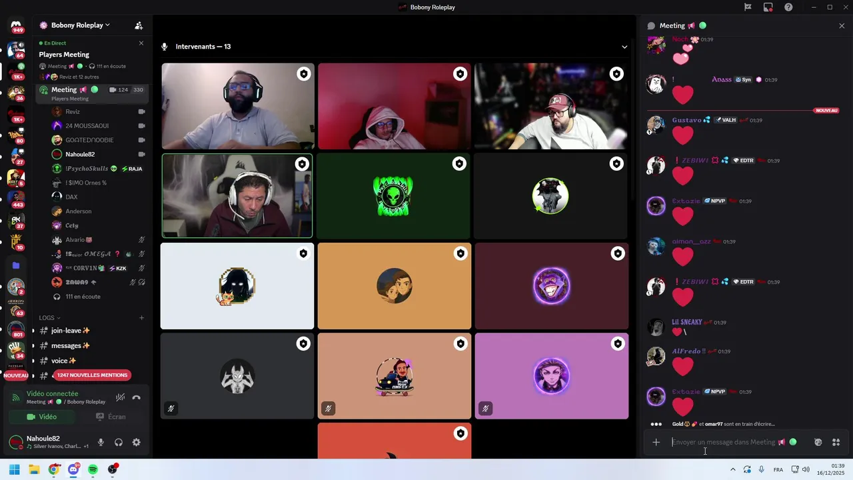Image resolution: width=853 pixels, height=480 pixels.
Task: Open the server folder icon in sidebar
Action: pos(16,265)
